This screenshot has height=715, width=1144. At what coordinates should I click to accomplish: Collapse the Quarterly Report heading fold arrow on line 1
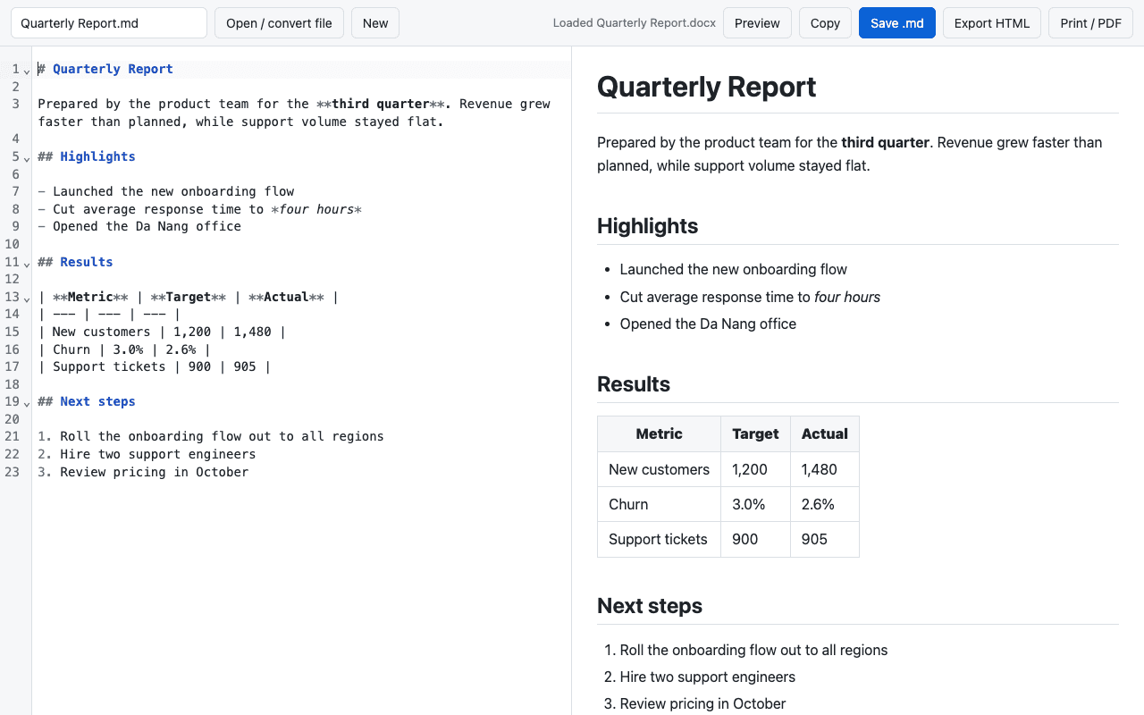coord(27,70)
